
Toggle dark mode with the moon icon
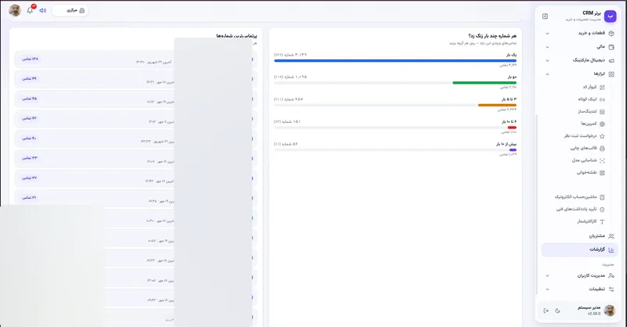(557, 311)
